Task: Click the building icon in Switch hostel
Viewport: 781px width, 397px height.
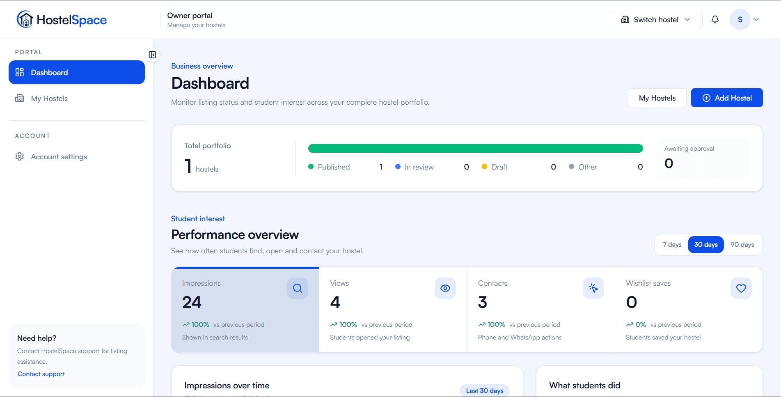Action: (625, 19)
